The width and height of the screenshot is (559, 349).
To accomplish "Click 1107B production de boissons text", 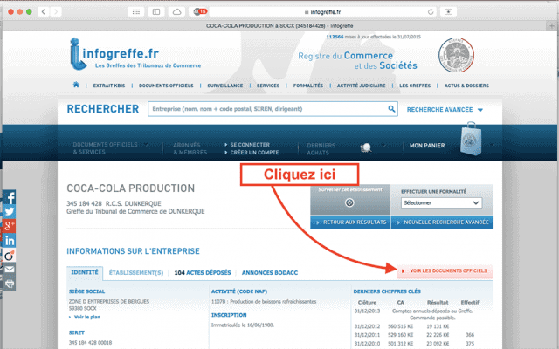I will [264, 302].
